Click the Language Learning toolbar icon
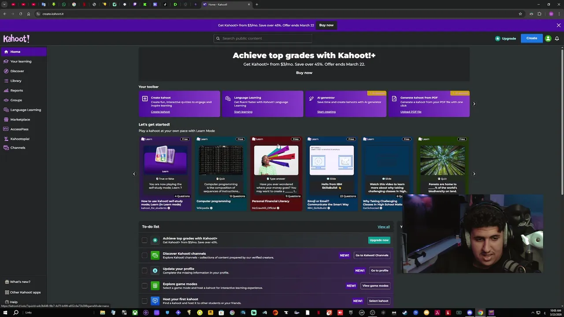 pyautogui.click(x=228, y=99)
